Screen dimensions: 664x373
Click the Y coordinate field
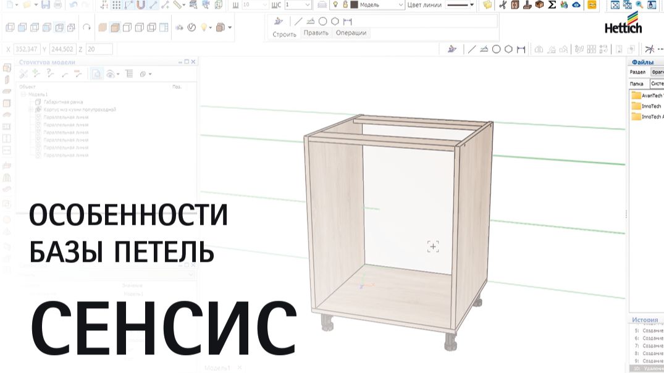[62, 49]
